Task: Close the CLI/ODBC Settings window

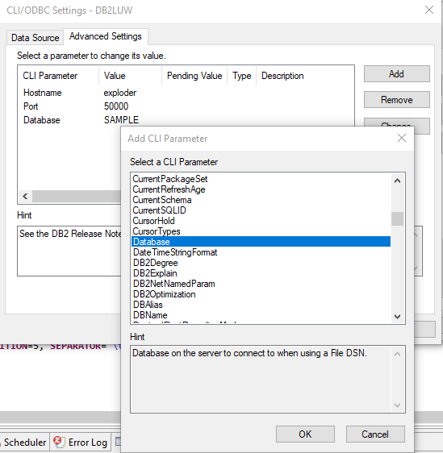Action: coord(429,10)
